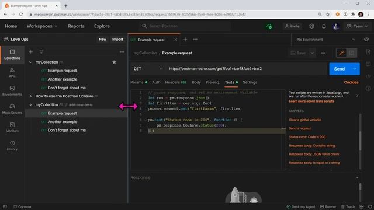Switch to the Body tab
Screen dimensions: 374x210
point(196,82)
